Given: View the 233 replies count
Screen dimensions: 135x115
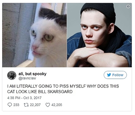Looking at the screenshot, I should coord(16,105).
